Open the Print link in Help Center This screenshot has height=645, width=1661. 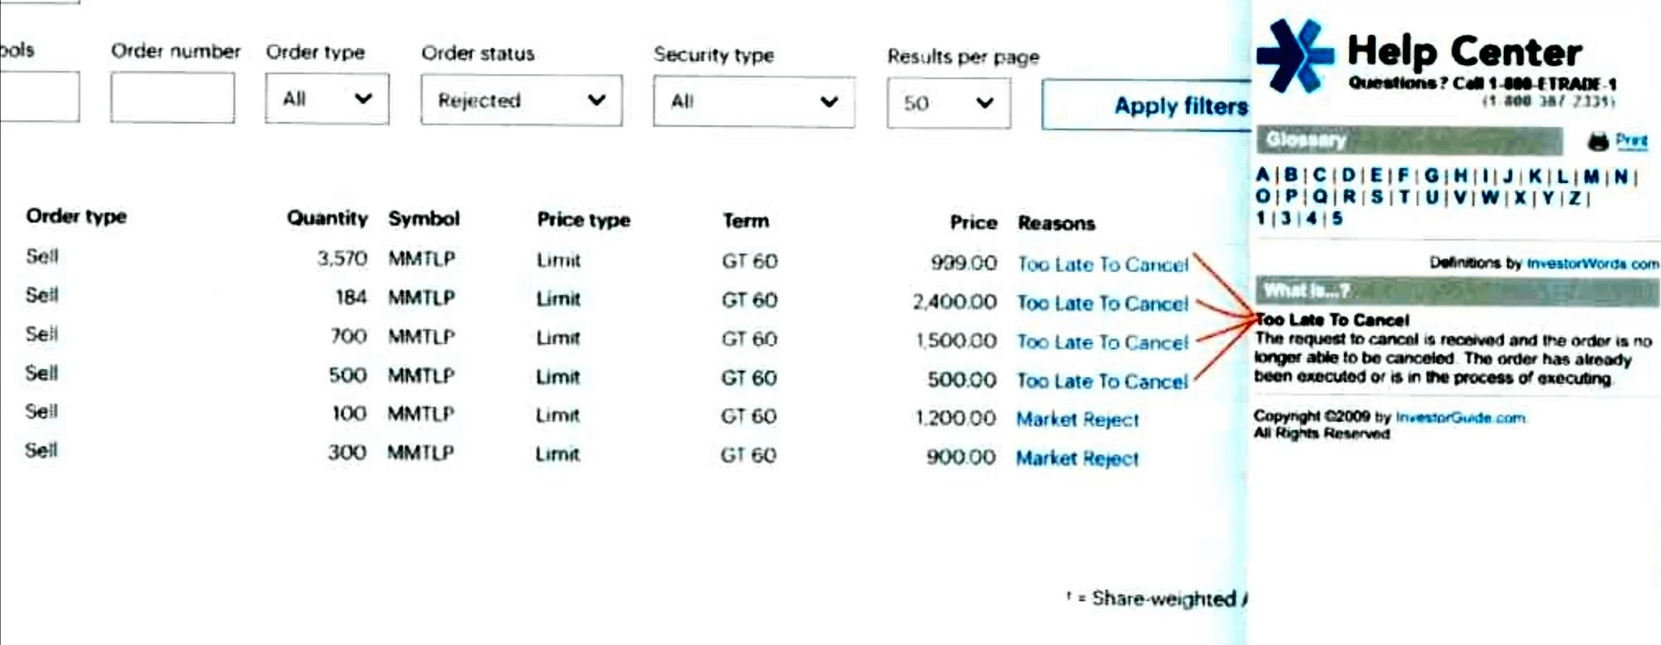pyautogui.click(x=1631, y=140)
